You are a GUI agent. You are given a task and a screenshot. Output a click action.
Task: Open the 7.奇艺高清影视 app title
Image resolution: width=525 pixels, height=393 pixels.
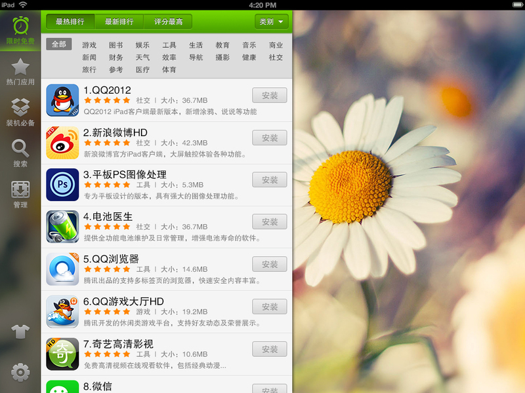118,344
